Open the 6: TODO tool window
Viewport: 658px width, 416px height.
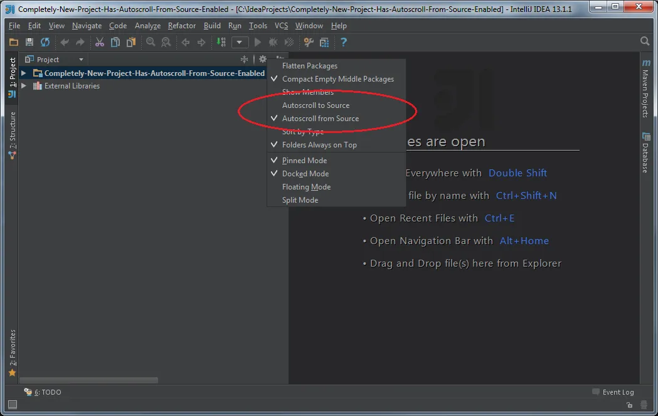tap(43, 392)
